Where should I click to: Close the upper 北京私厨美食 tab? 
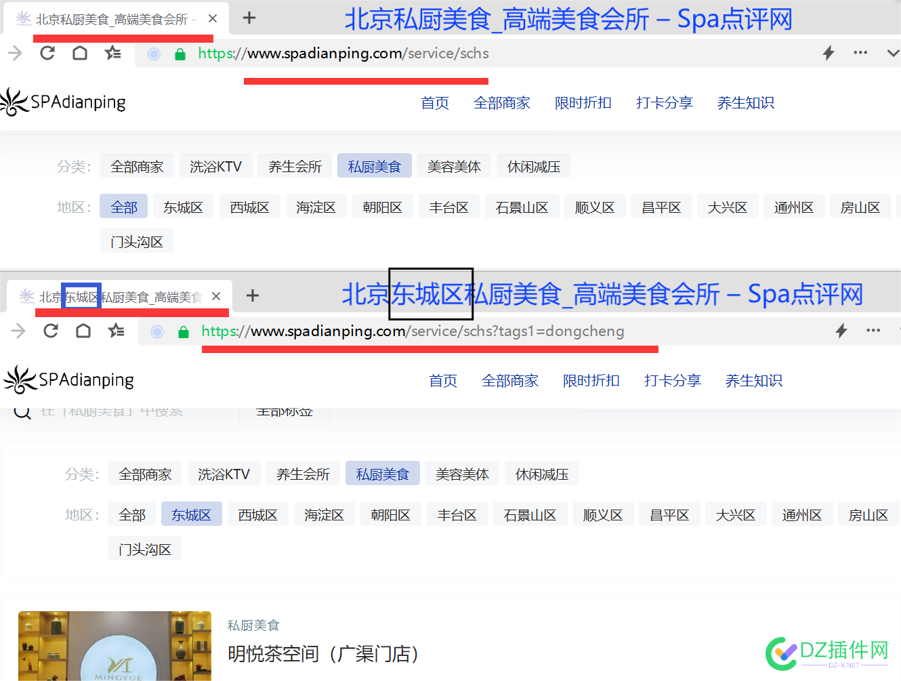(x=213, y=18)
